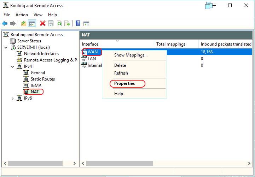Click the Export List toolbar icon

pos(67,24)
